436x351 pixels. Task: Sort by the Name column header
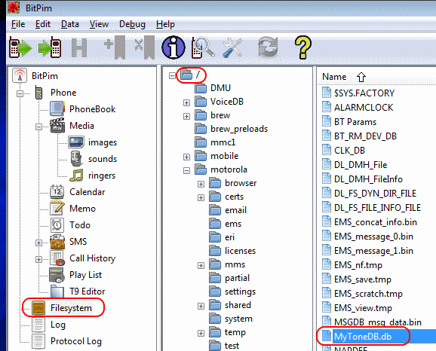pyautogui.click(x=334, y=77)
